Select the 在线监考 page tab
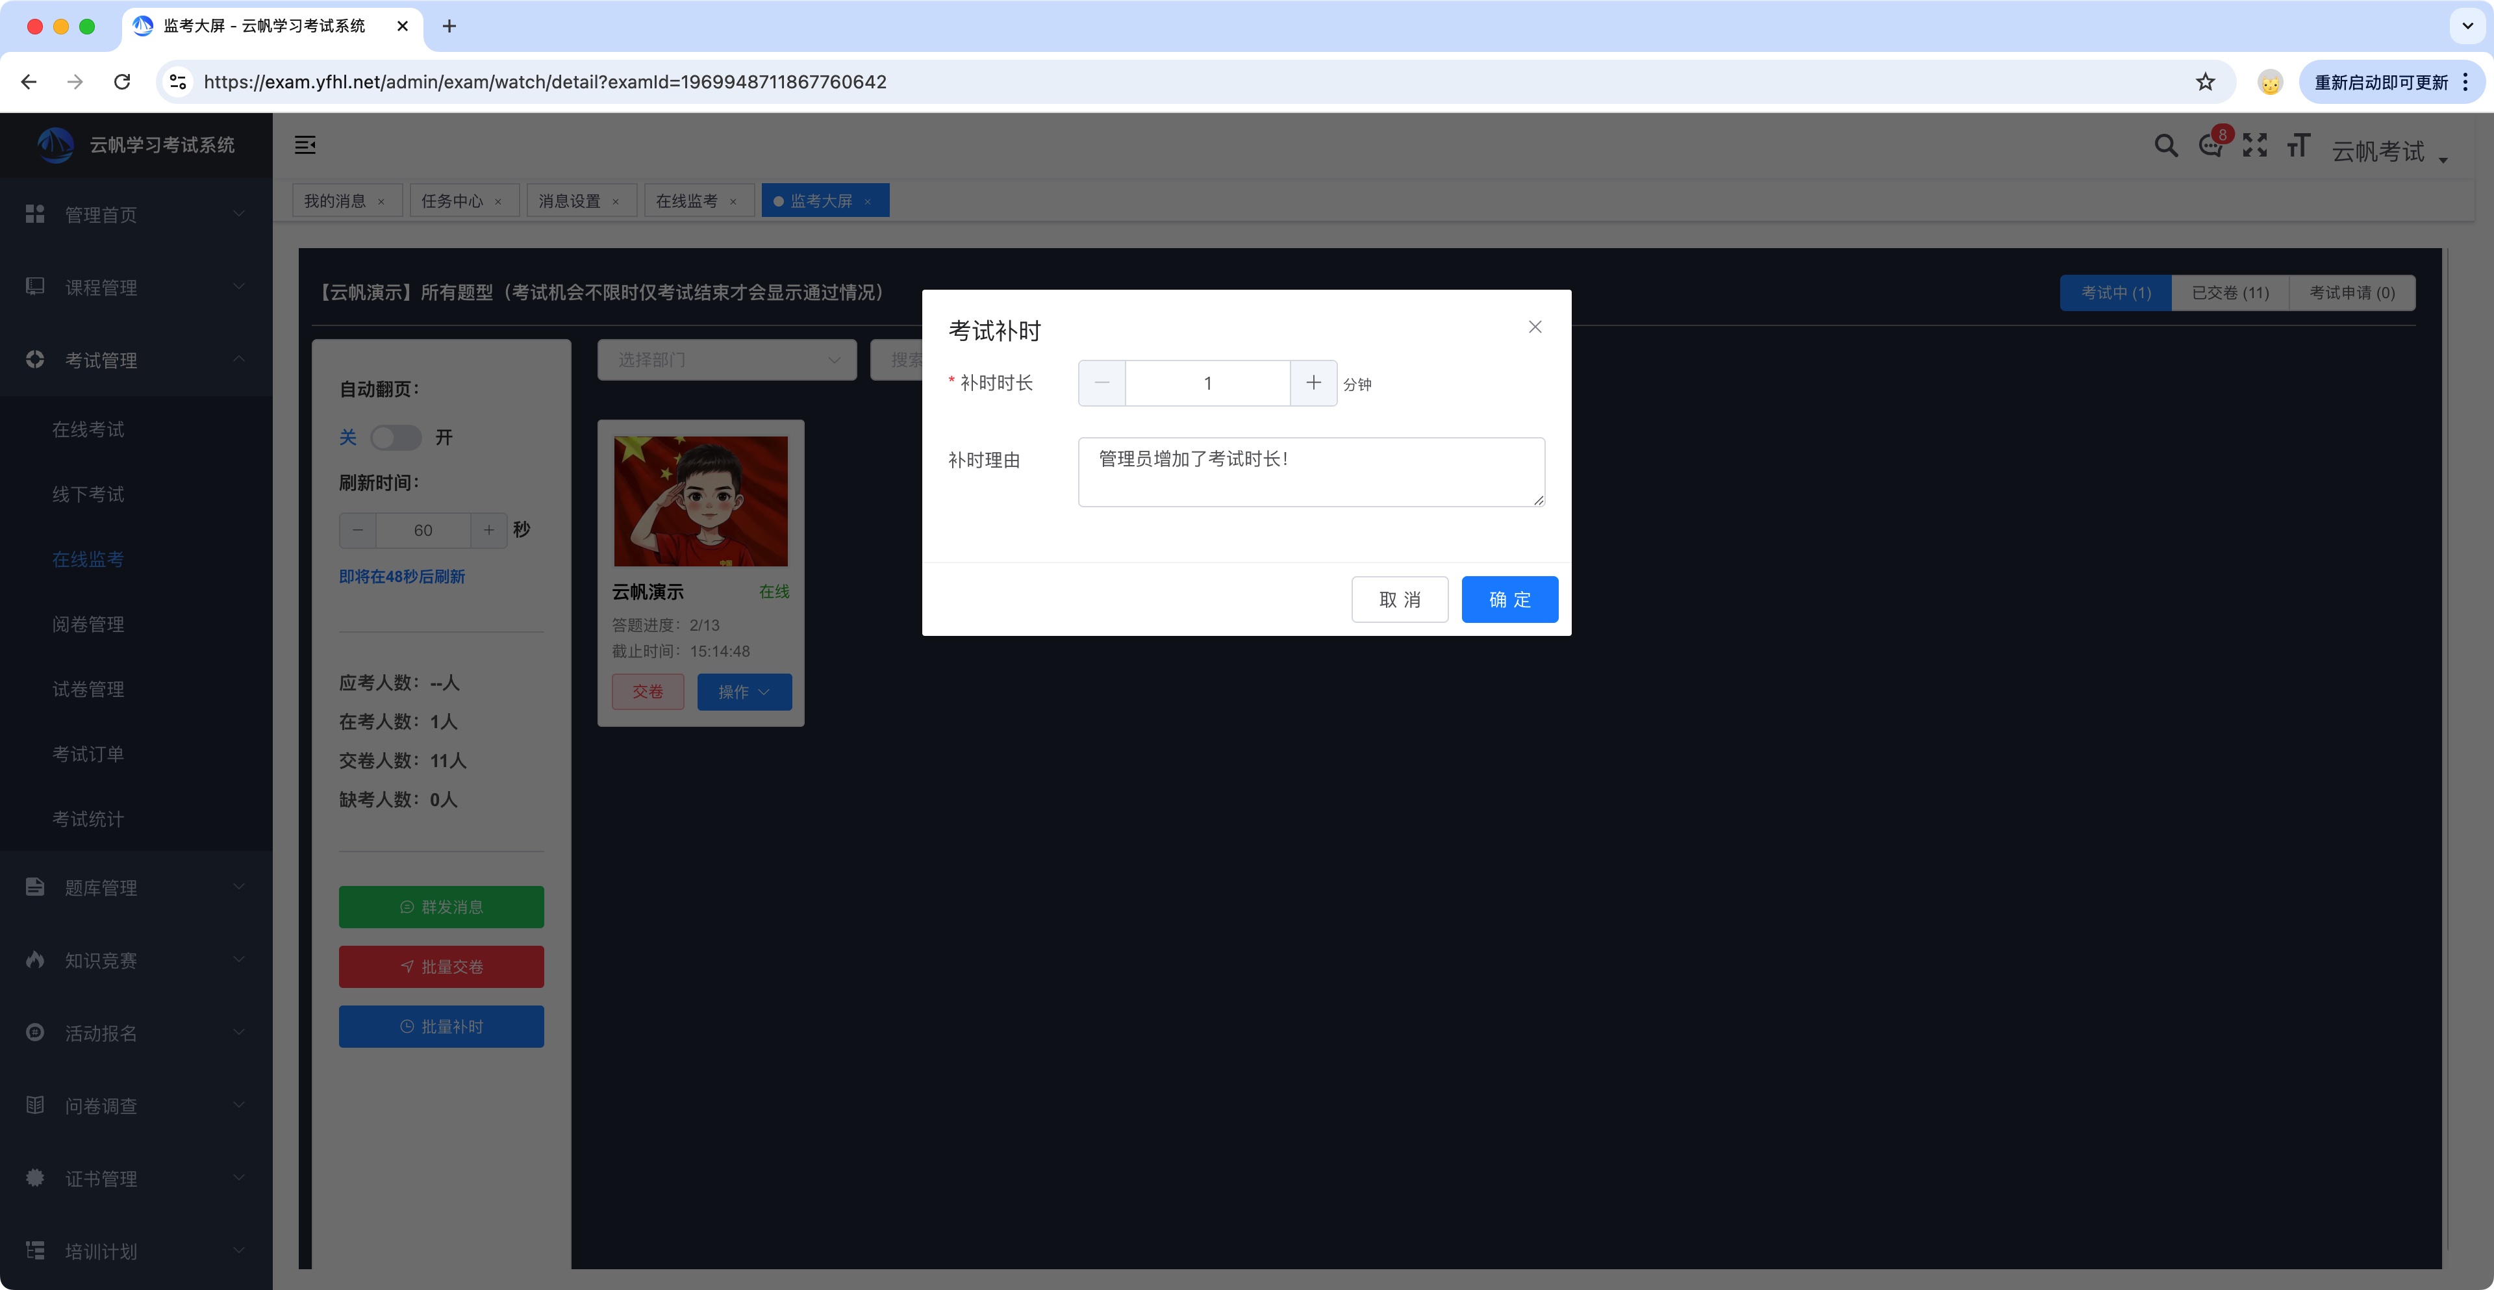Viewport: 2494px width, 1290px height. tap(686, 201)
